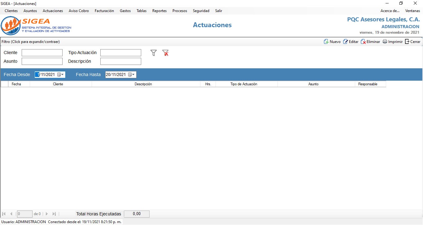Open the Clientes menu

[11, 11]
